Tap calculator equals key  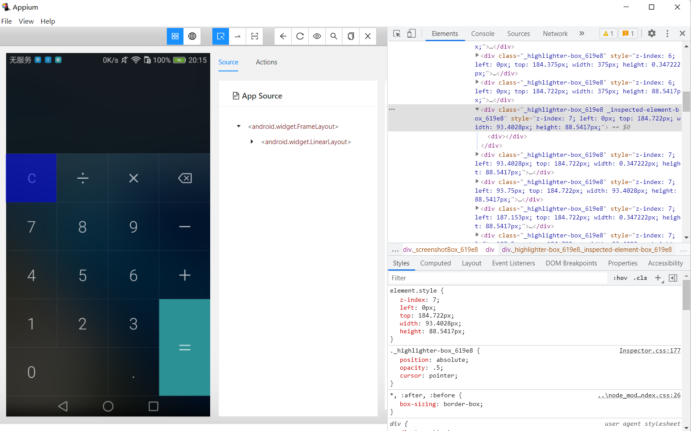tap(185, 348)
